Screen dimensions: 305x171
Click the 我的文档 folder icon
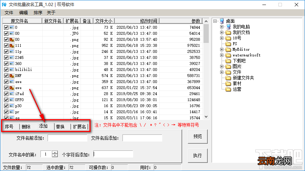228,32
